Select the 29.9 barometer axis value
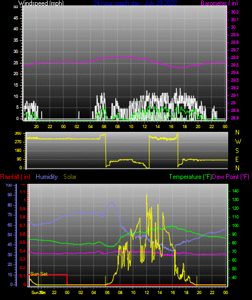252x300 pixels. pos(235,35)
